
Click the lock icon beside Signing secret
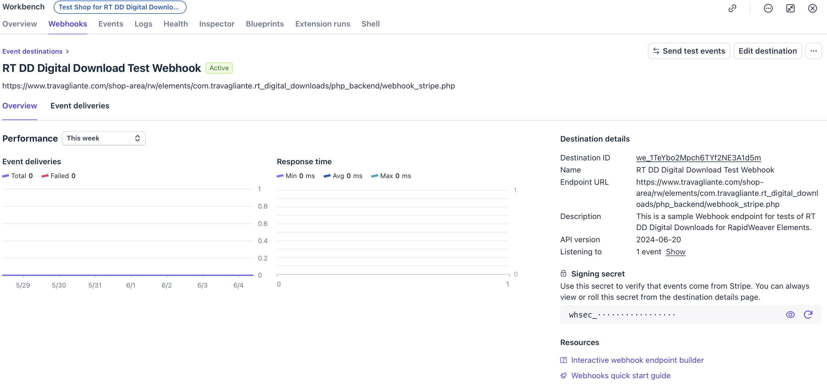point(563,273)
